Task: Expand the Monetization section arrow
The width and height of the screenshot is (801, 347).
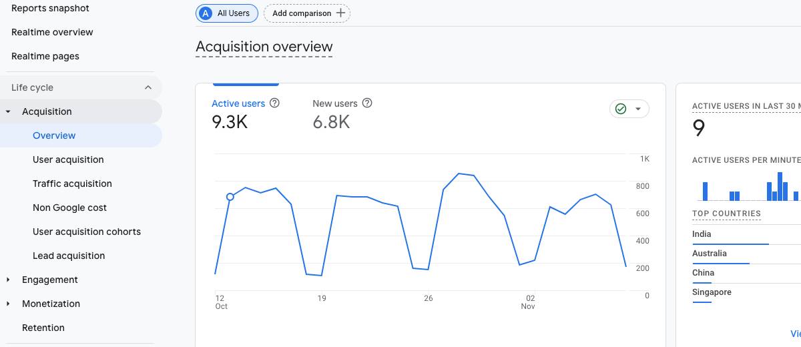Action: 8,304
